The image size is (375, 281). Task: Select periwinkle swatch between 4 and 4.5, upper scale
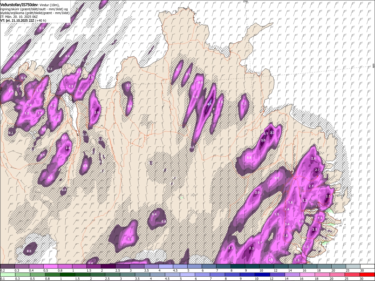[166, 266]
